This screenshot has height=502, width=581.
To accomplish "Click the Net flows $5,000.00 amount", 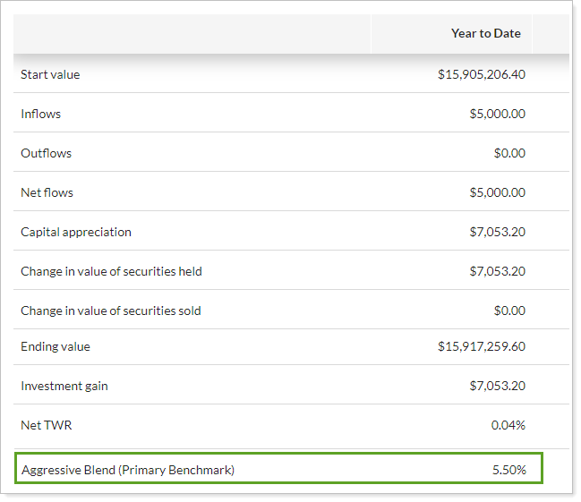I will [x=497, y=192].
